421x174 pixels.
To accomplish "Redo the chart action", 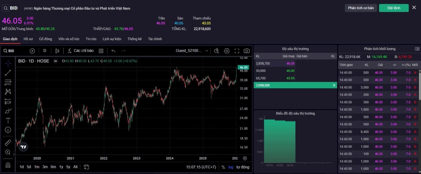I will click(x=123, y=51).
